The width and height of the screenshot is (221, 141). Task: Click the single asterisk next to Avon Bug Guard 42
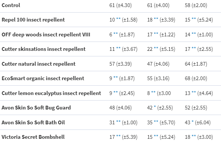(155, 106)
